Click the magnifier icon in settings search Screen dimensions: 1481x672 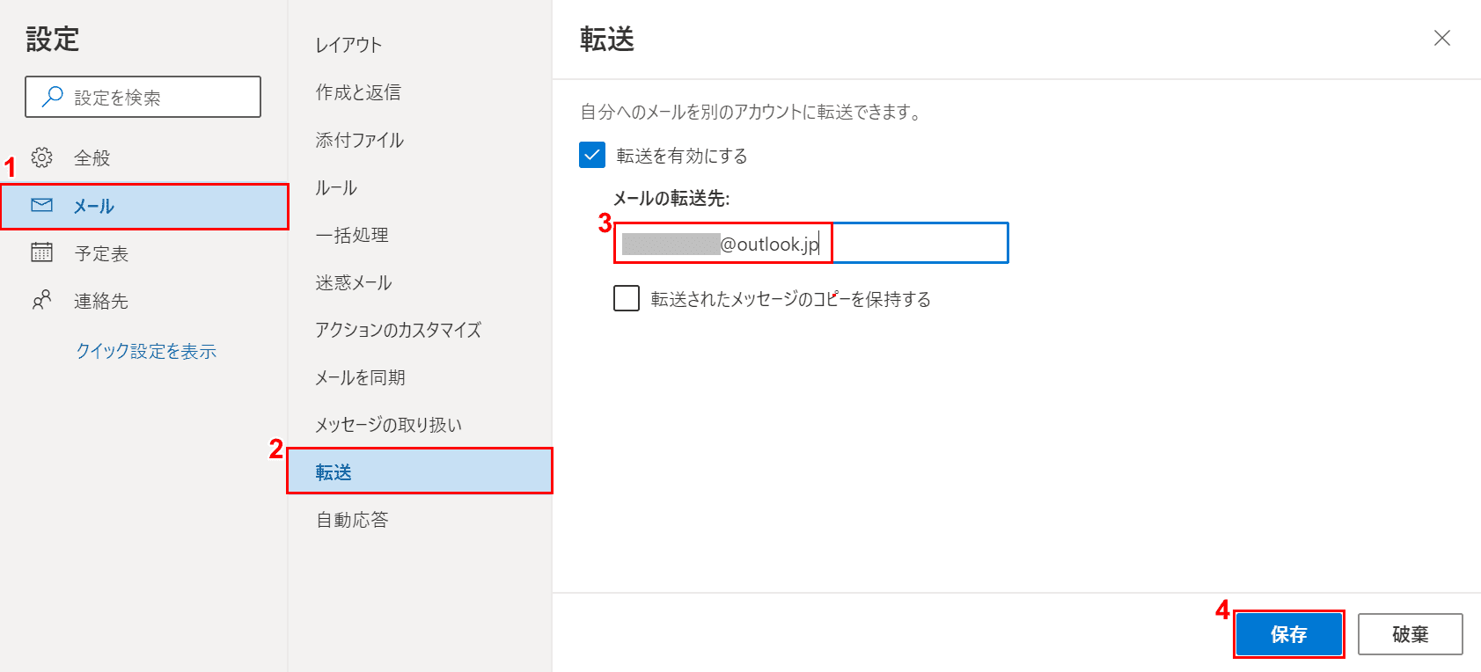(53, 96)
